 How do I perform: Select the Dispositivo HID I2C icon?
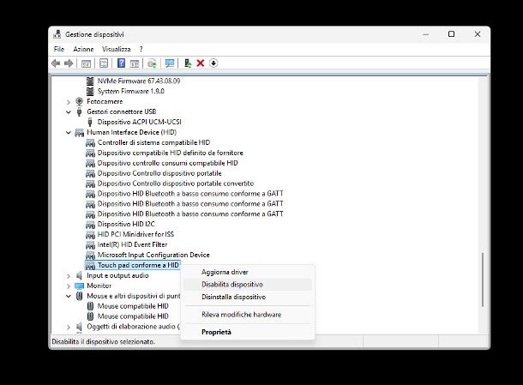pyautogui.click(x=90, y=225)
